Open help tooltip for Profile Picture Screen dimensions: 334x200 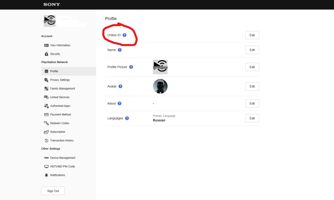tap(131, 67)
